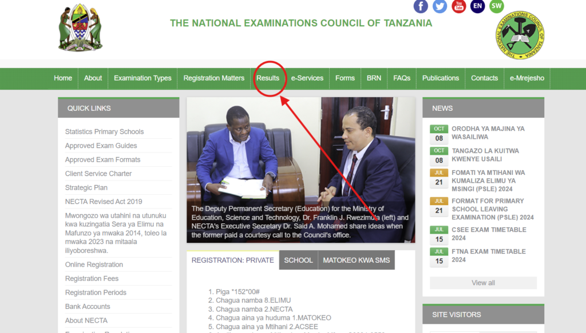Open the BRN menu item

(x=374, y=78)
